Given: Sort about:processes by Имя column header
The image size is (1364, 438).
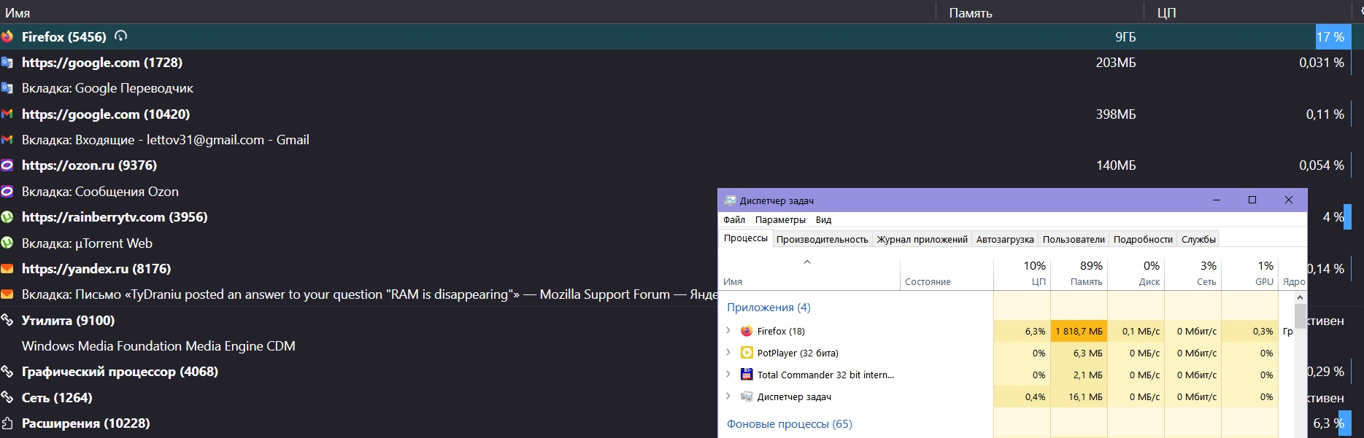Looking at the screenshot, I should [467, 12].
